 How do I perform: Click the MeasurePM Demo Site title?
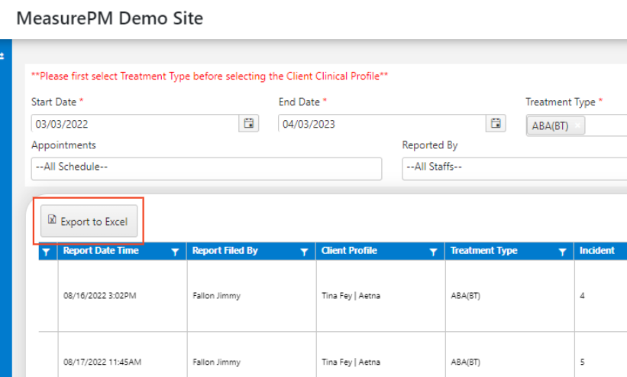tap(109, 18)
